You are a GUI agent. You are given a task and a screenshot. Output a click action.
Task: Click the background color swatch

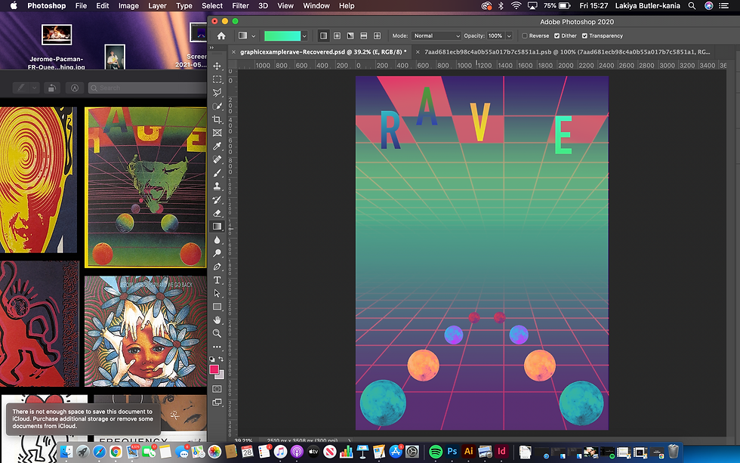220,375
